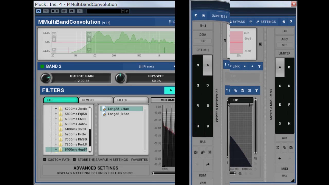Click the unmirrored A/B button
Image resolution: width=329 pixels, height=185 pixels.
[x=285, y=138]
